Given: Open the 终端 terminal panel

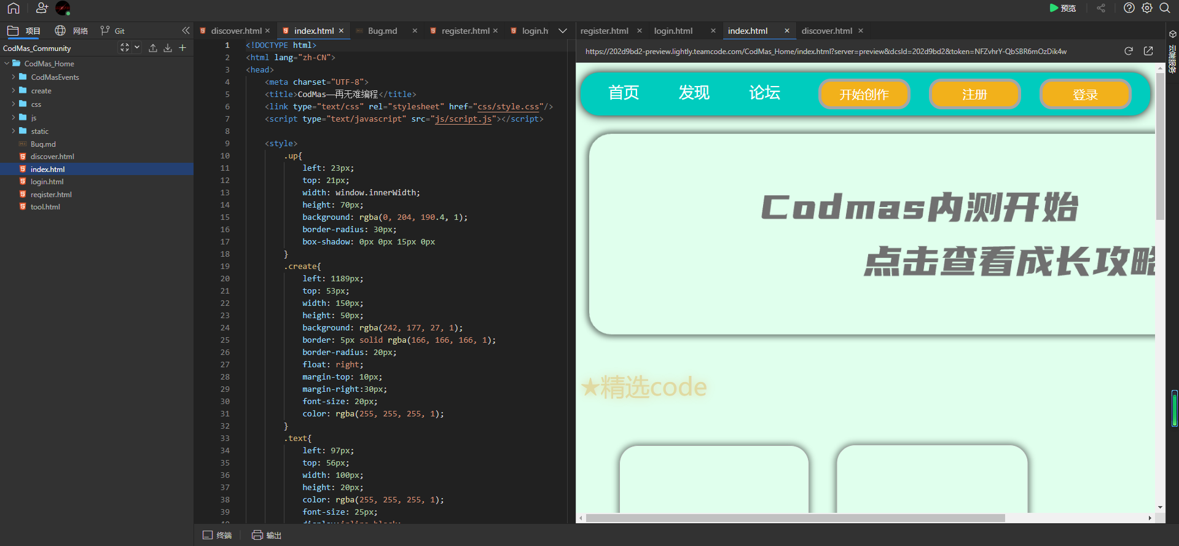Looking at the screenshot, I should click(217, 536).
